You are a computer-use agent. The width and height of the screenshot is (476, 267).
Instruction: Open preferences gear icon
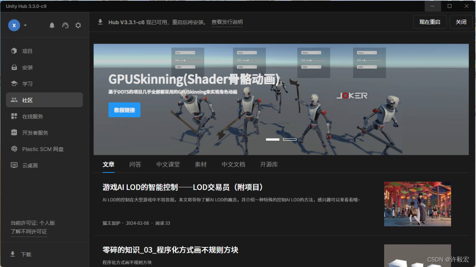coord(78,26)
